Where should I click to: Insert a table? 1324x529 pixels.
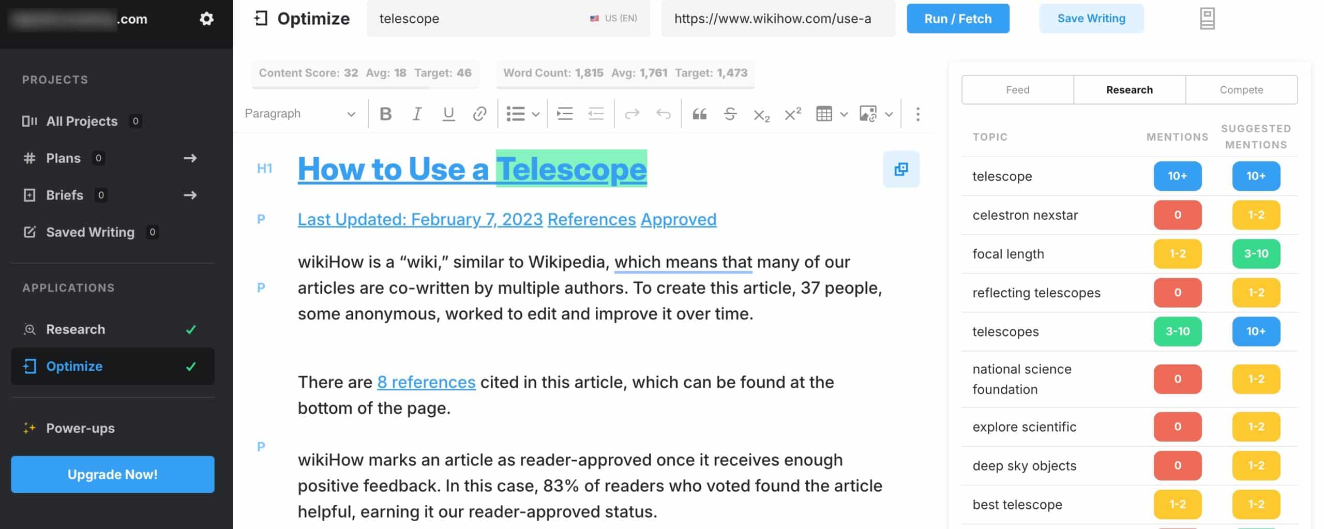click(824, 114)
